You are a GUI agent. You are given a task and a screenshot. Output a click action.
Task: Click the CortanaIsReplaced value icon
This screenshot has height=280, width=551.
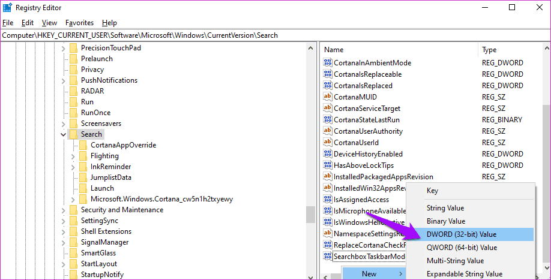pos(328,86)
